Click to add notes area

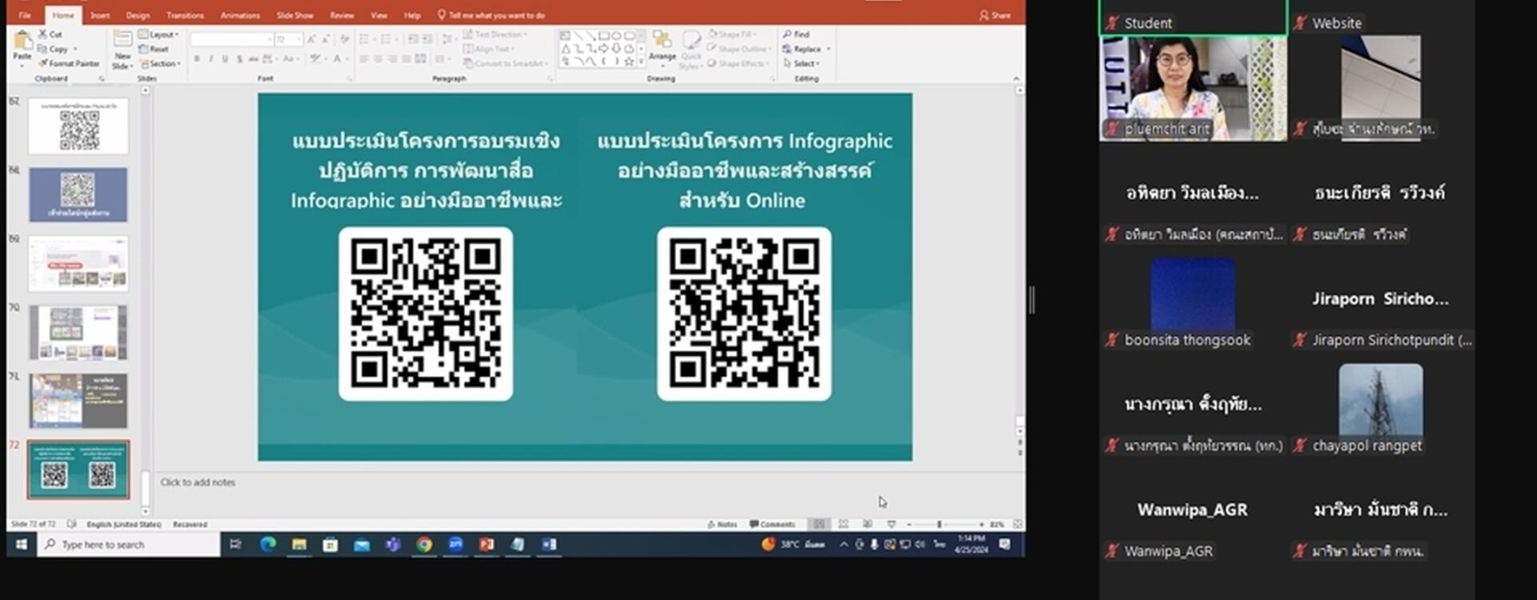[x=198, y=482]
